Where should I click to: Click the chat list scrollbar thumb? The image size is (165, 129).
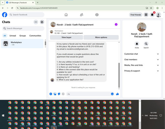click(x=45, y=43)
